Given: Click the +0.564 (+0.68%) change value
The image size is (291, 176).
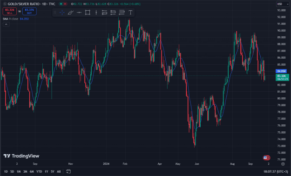Looking at the screenshot, I should 130,4.
